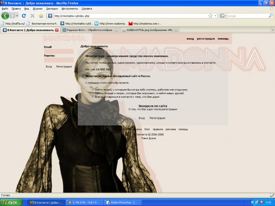The image size is (275, 206).
Task: Open the реклама footer link
Action: coord(171,129)
